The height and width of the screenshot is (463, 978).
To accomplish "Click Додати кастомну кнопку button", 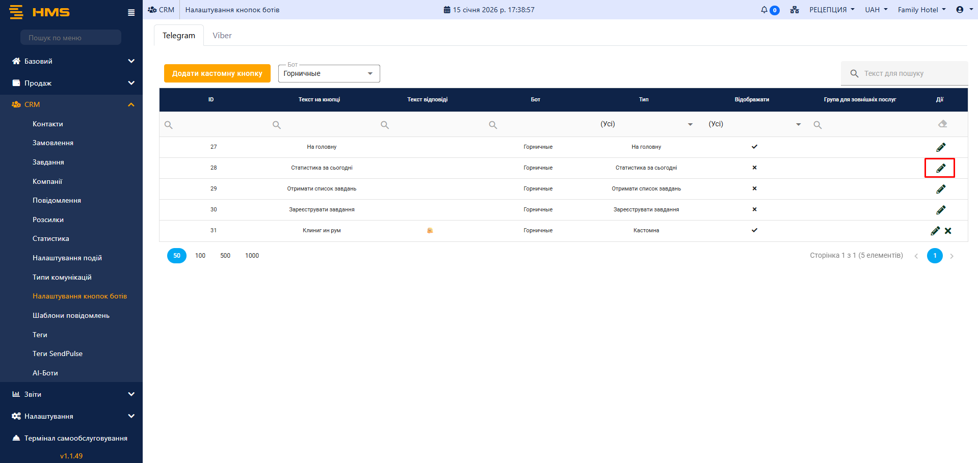I will [x=217, y=73].
